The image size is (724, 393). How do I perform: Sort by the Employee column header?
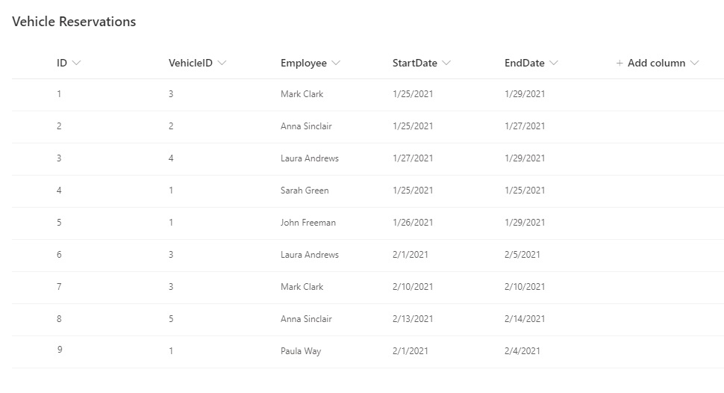click(x=304, y=63)
